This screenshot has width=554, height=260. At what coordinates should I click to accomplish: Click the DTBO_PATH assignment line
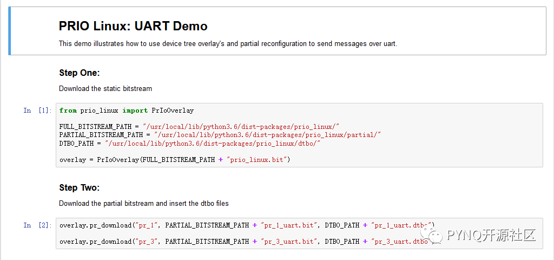(190, 143)
